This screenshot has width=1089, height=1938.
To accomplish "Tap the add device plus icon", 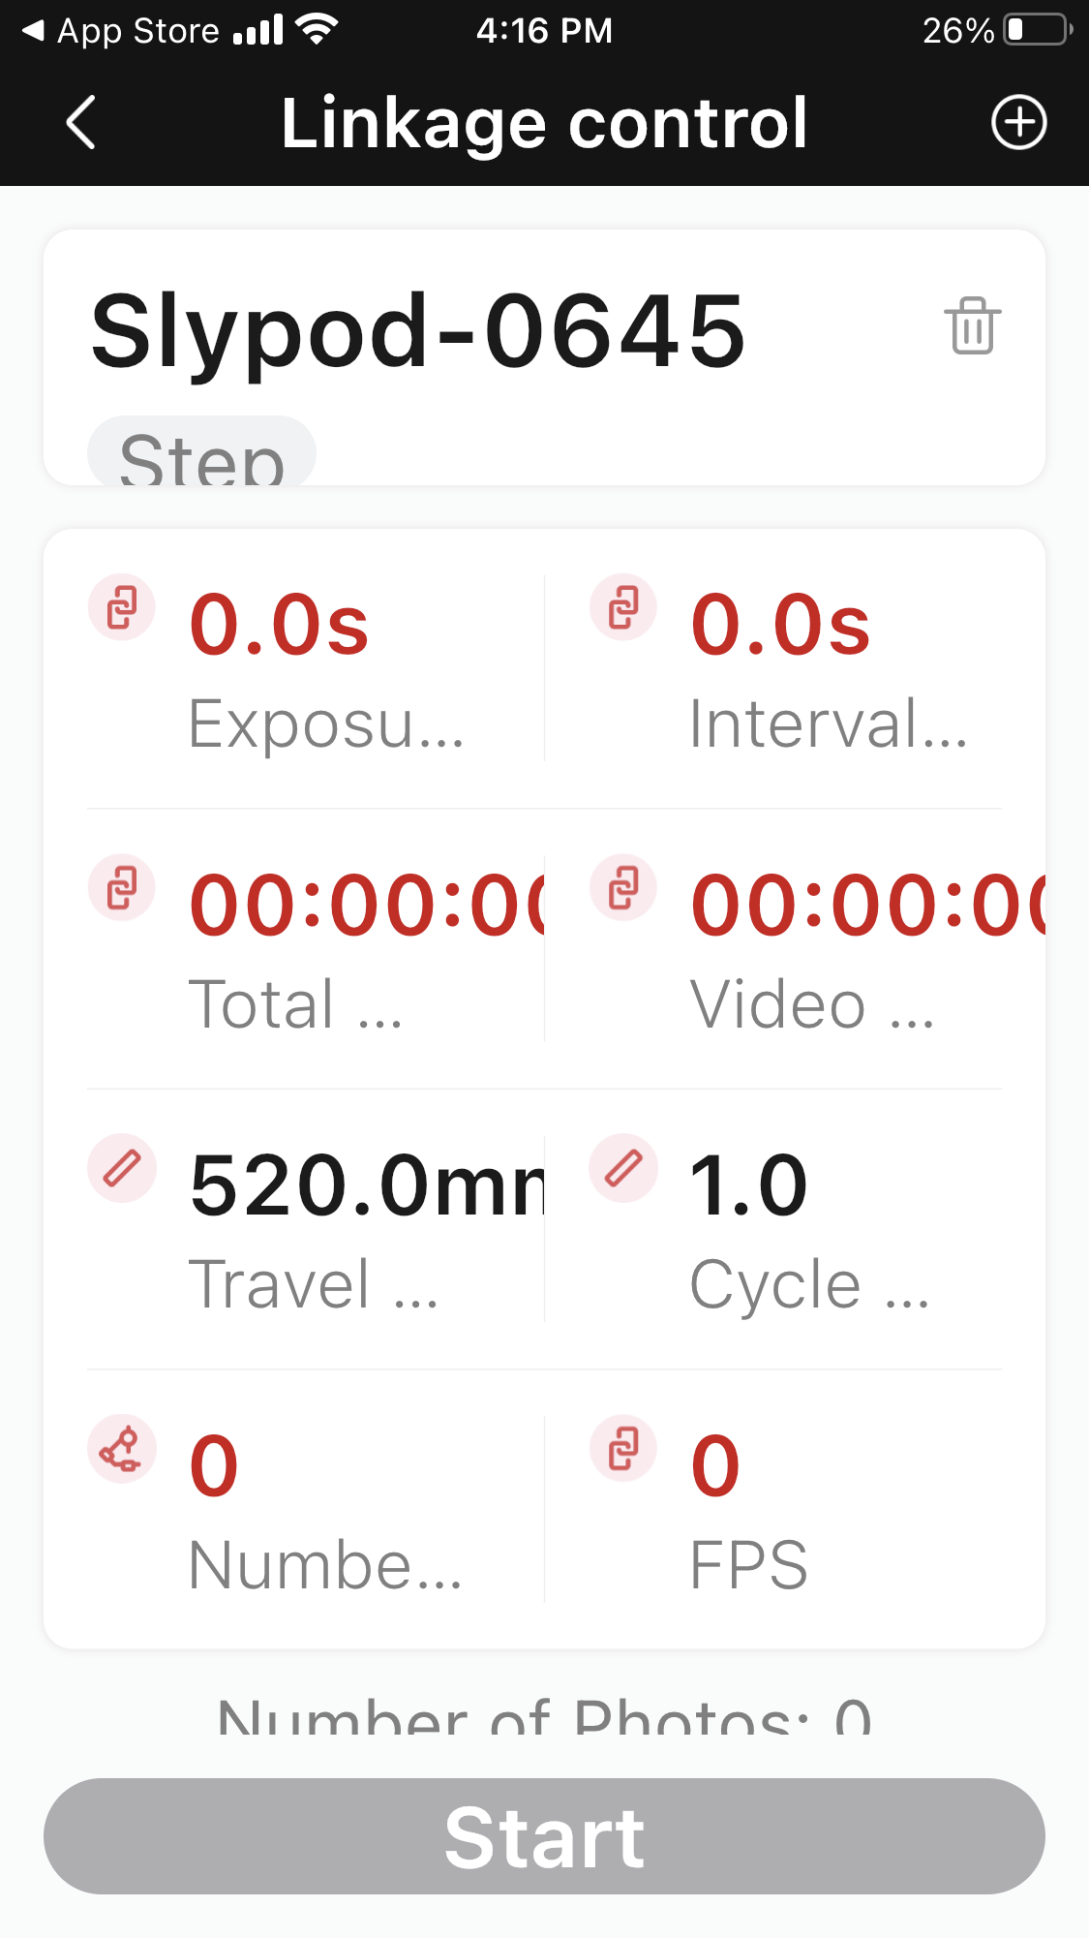I will tap(1018, 123).
